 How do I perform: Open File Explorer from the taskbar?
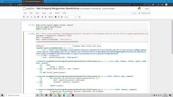55,95
